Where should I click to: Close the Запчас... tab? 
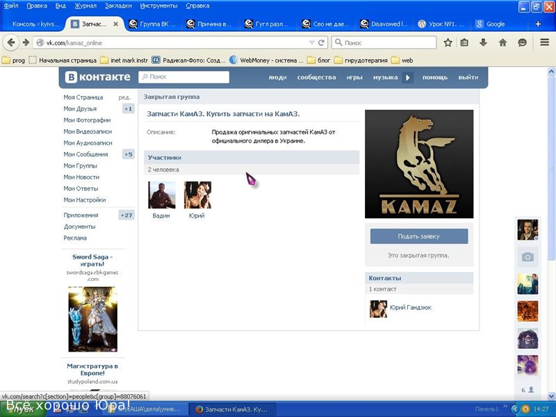(x=115, y=24)
